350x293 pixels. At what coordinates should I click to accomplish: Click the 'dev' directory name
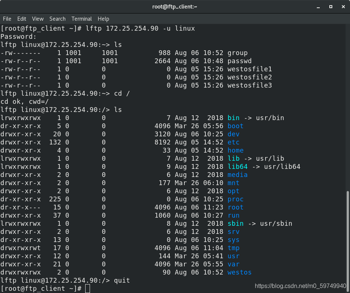coord(233,134)
